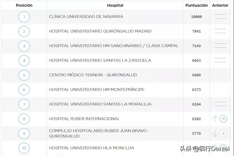
Task: Sort by Puntuación column header
Action: pyautogui.click(x=196, y=5)
